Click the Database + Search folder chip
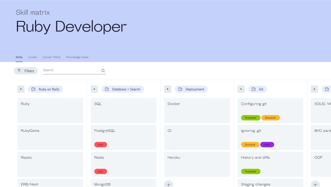The image size is (331, 187). 123,89
